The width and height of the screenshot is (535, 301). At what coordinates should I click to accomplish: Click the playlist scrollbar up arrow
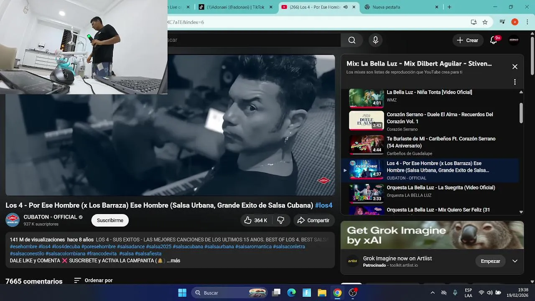[x=521, y=92]
